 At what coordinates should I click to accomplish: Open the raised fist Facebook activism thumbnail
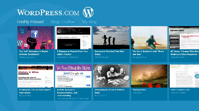36,38
